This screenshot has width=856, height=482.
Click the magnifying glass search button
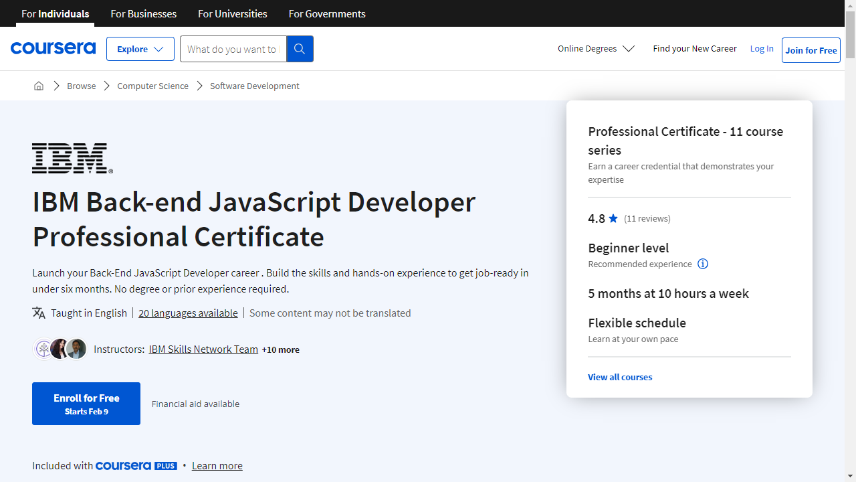click(300, 49)
